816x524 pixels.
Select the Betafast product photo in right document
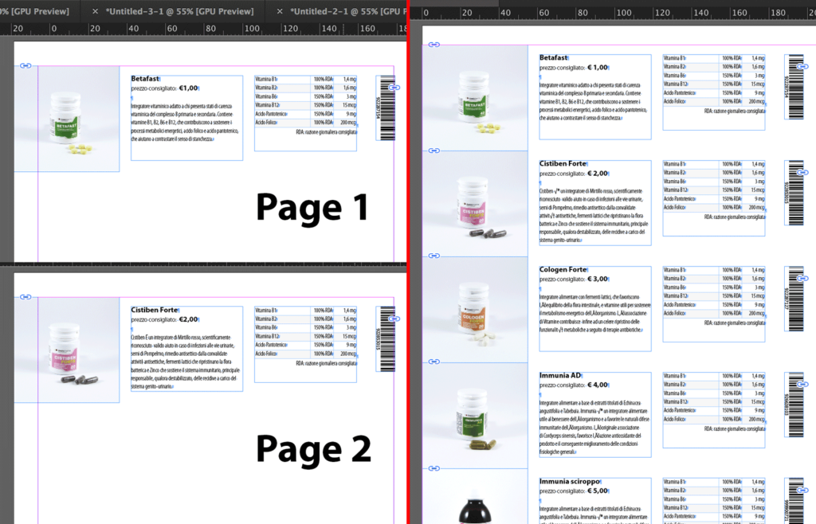(x=475, y=98)
